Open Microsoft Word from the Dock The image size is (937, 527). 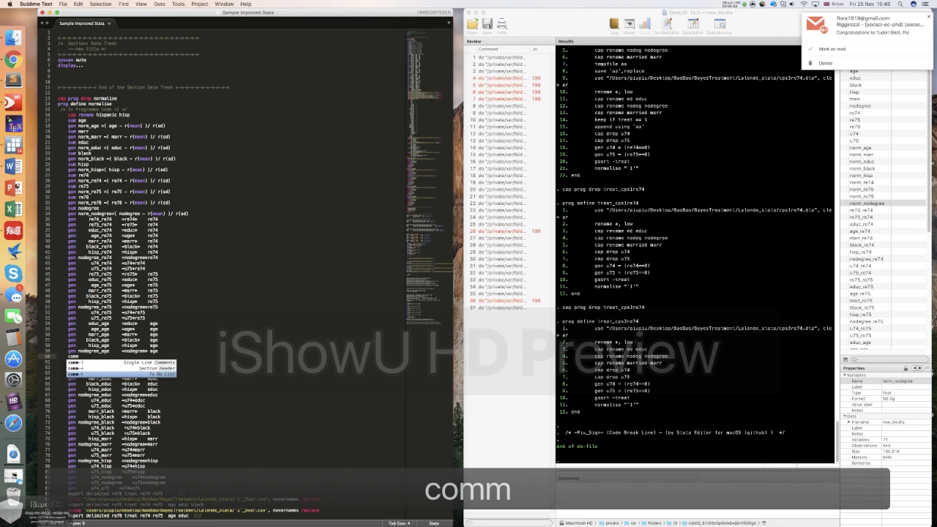(13, 167)
